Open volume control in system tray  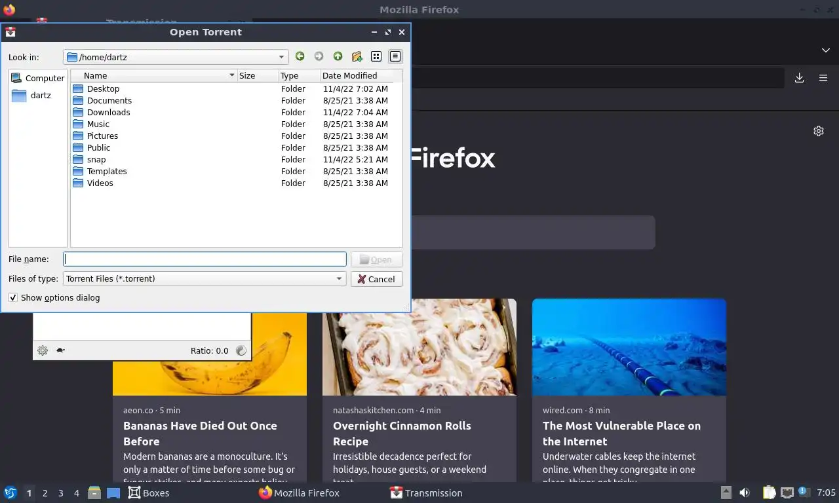(745, 493)
